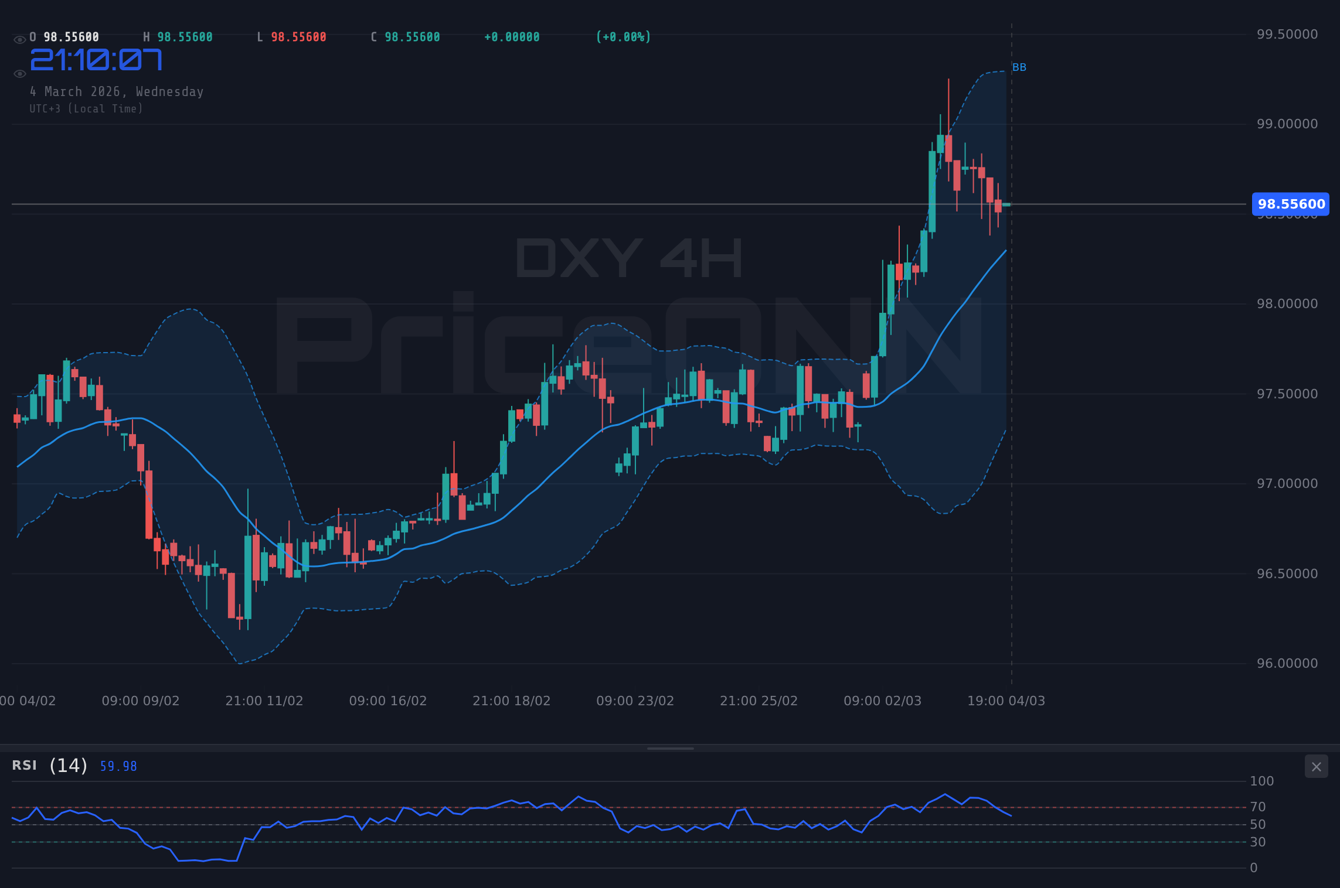
Task: Click the High value H 98.55600
Action: 178,36
